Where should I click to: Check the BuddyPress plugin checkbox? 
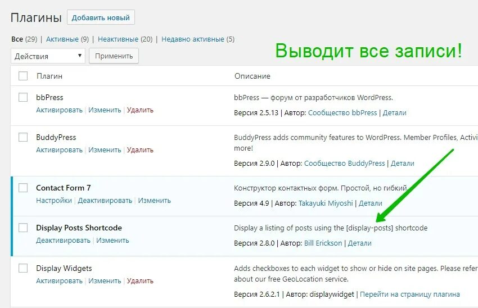click(23, 137)
